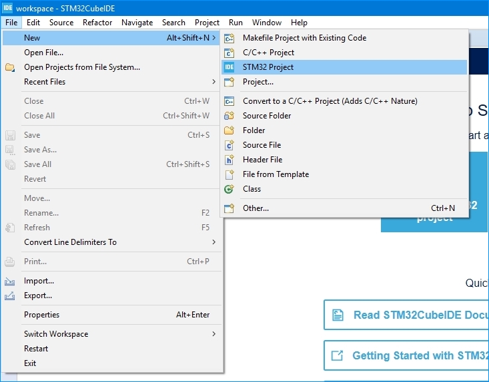Click the Import icon in File menu
Viewport: 489px width, 382px height.
(10, 281)
